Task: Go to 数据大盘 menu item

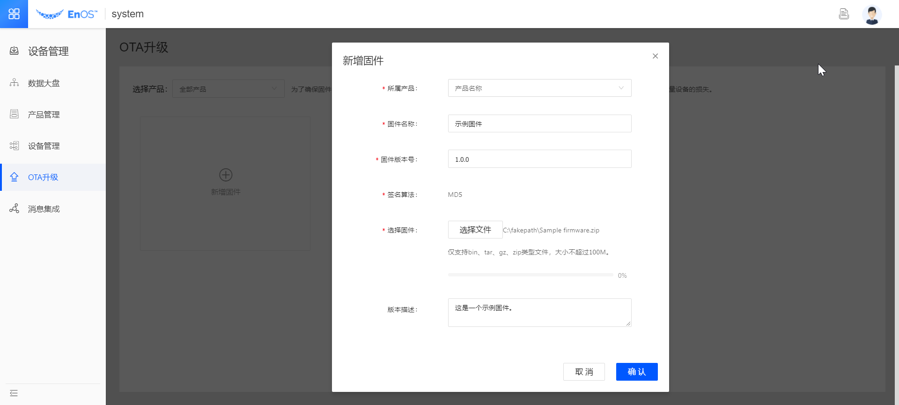Action: (53, 83)
